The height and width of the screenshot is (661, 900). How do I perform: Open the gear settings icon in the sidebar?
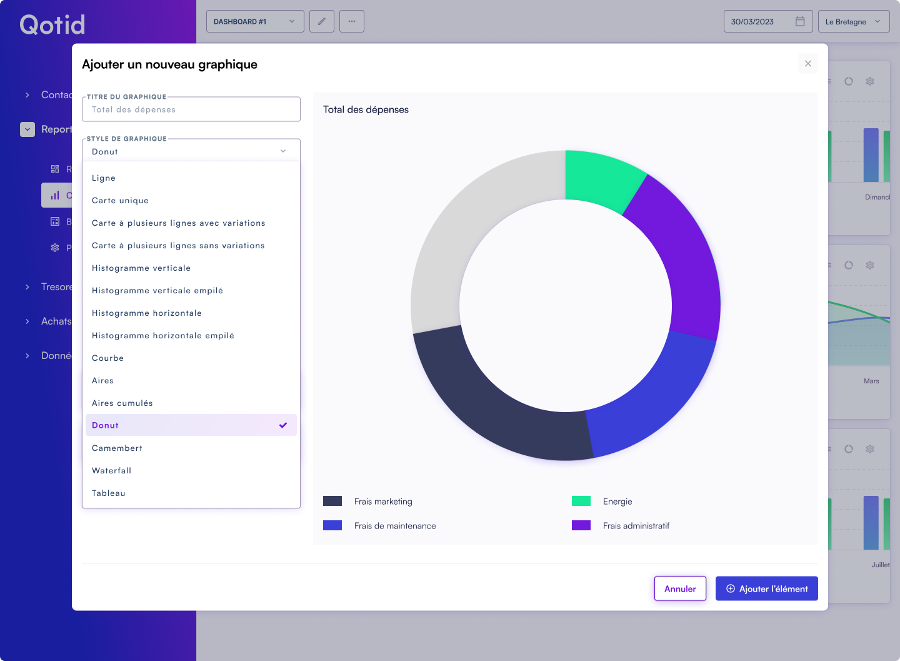coord(55,247)
